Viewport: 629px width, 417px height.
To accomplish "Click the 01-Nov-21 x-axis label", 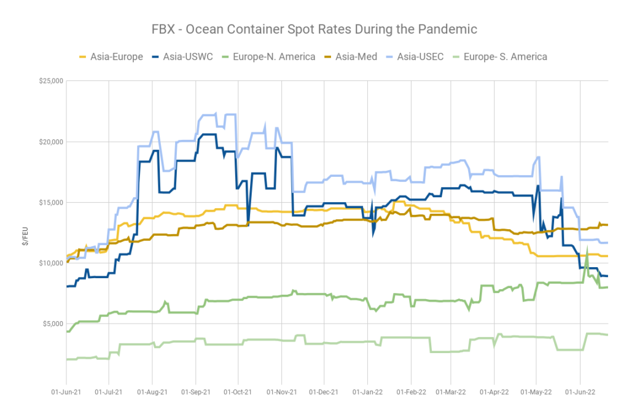I will (281, 392).
